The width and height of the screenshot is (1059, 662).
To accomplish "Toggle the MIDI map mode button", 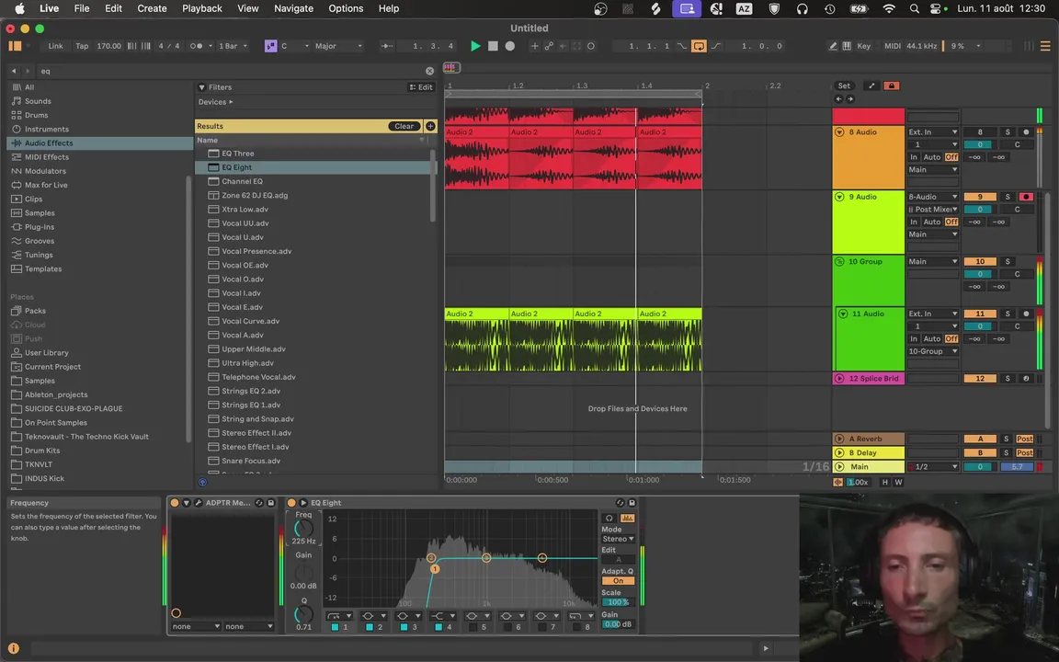I will coord(893,46).
